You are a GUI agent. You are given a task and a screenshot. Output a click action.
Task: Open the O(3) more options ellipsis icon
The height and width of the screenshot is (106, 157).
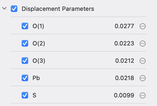pyautogui.click(x=143, y=61)
